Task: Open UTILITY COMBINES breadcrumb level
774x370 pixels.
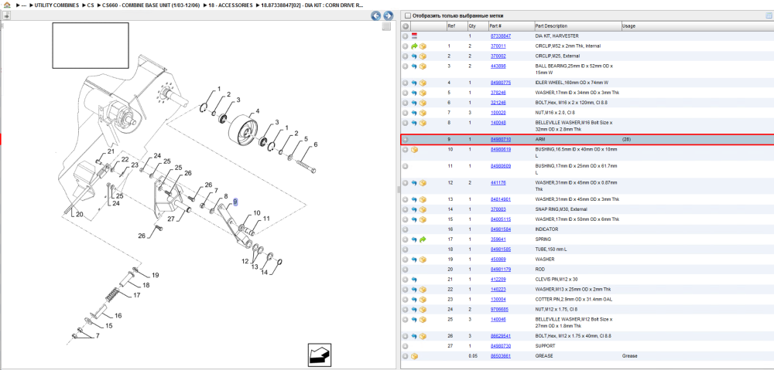Action: (57, 5)
